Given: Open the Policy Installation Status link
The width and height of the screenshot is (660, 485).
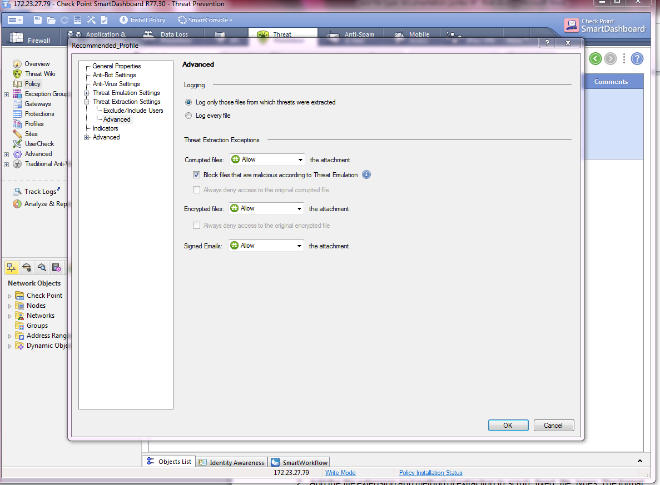Looking at the screenshot, I should pyautogui.click(x=430, y=473).
